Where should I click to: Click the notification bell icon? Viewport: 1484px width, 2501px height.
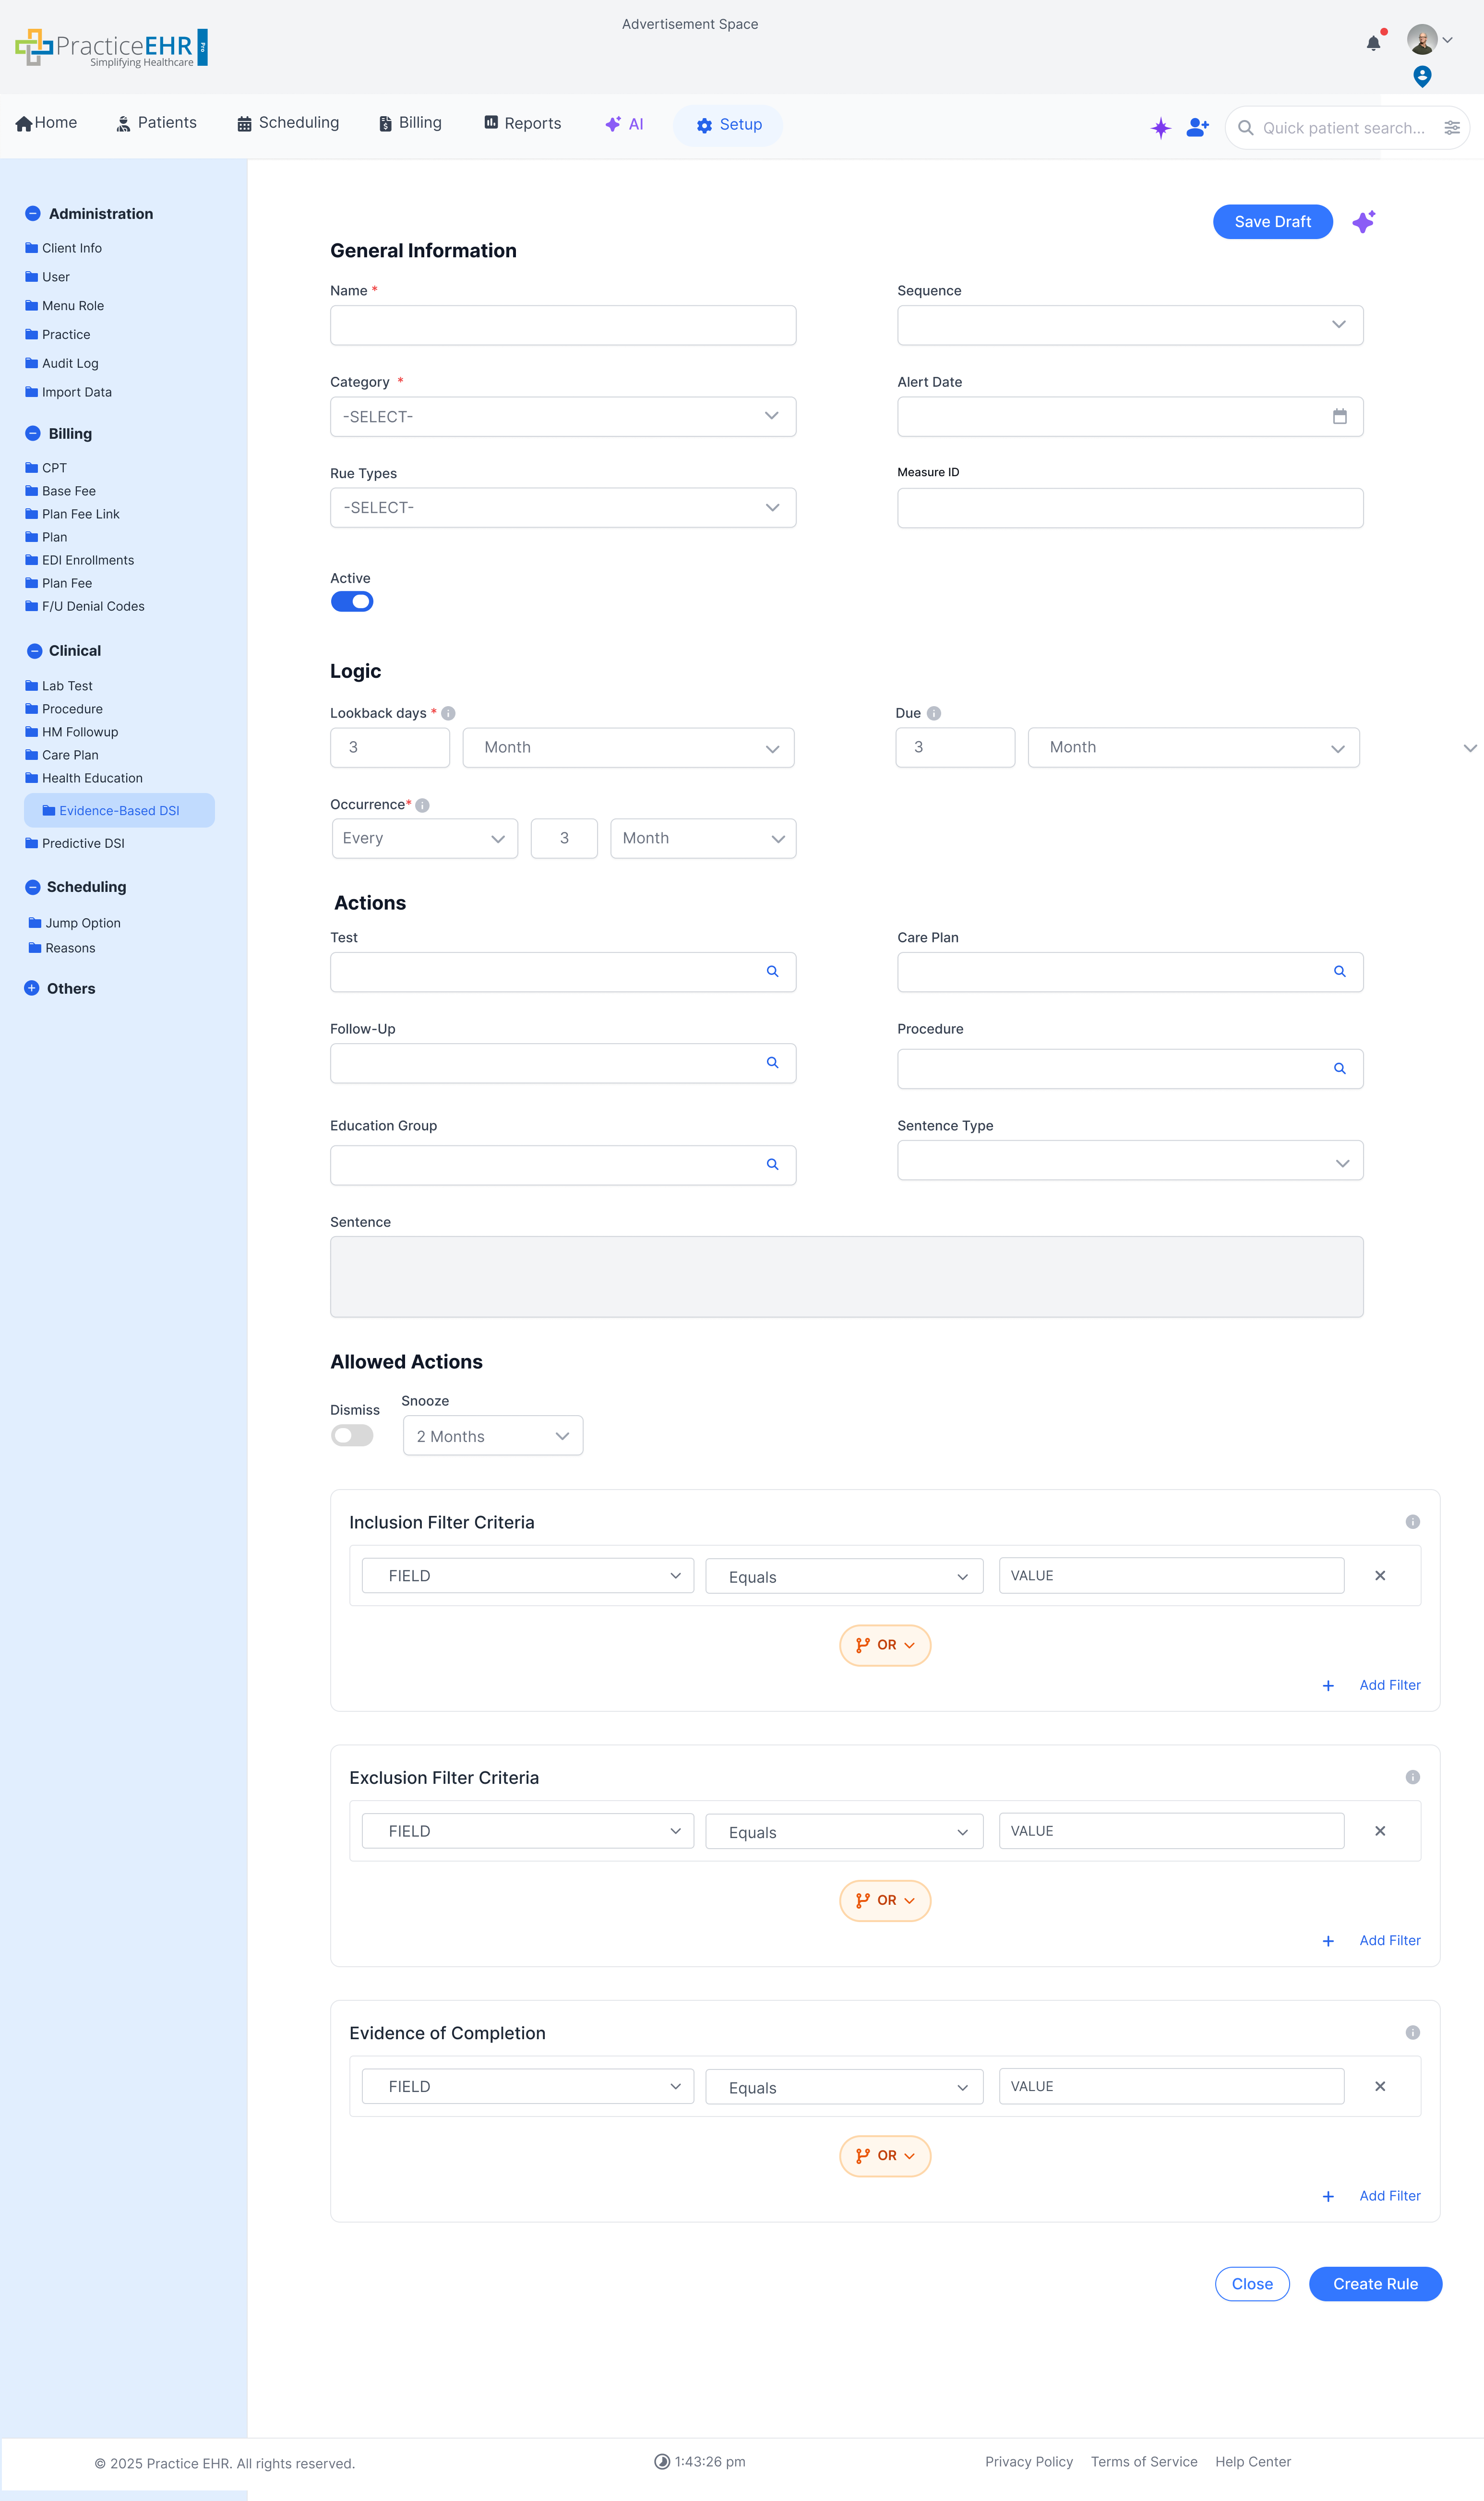[x=1373, y=42]
